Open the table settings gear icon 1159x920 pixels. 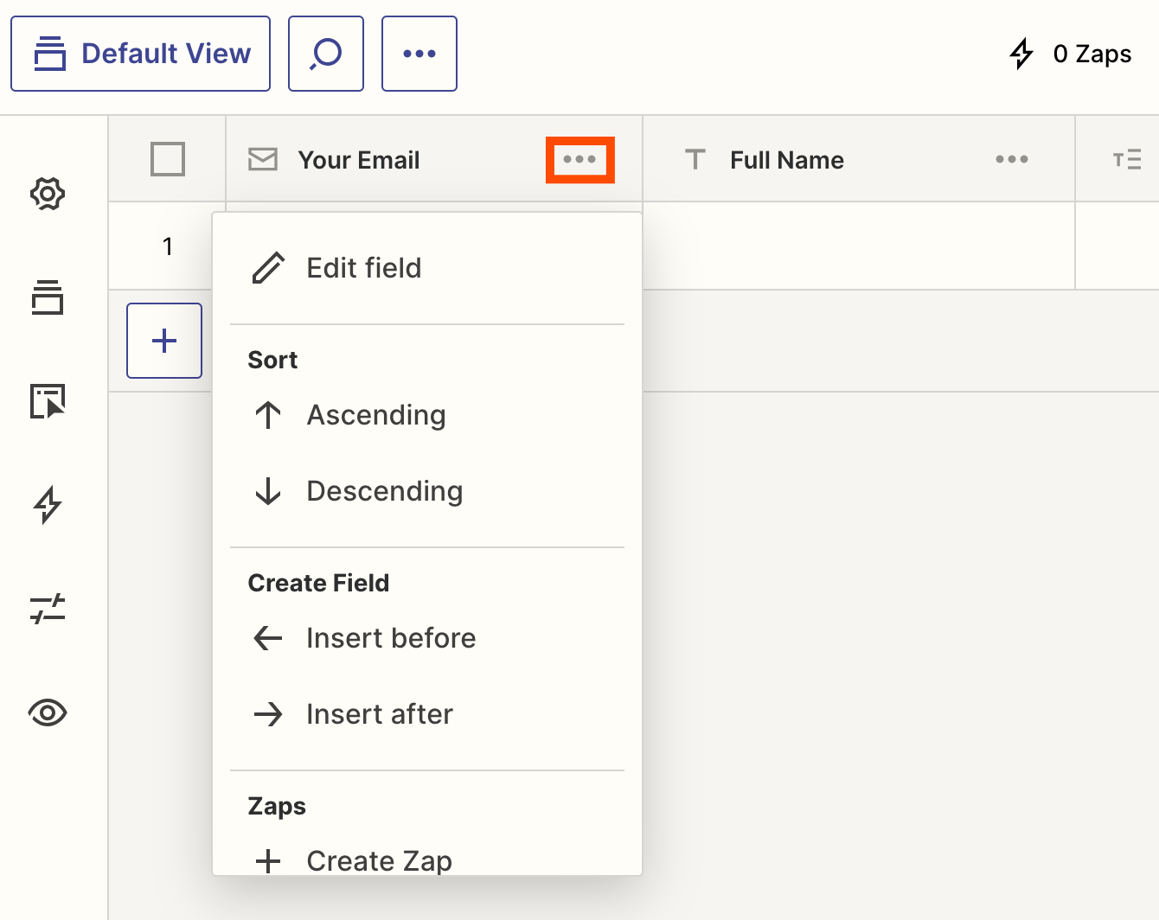click(48, 194)
